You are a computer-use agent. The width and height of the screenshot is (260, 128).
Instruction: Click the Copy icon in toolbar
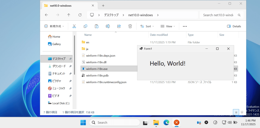[85, 26]
